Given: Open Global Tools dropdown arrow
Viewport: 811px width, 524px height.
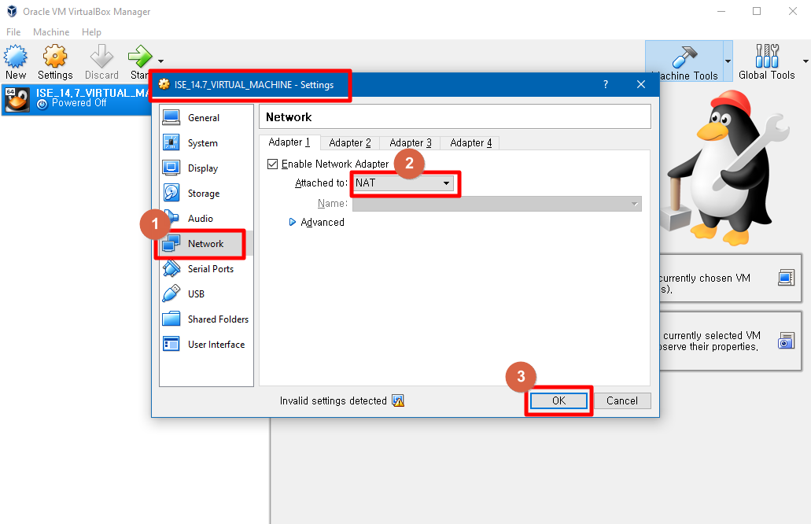Looking at the screenshot, I should 805,61.
